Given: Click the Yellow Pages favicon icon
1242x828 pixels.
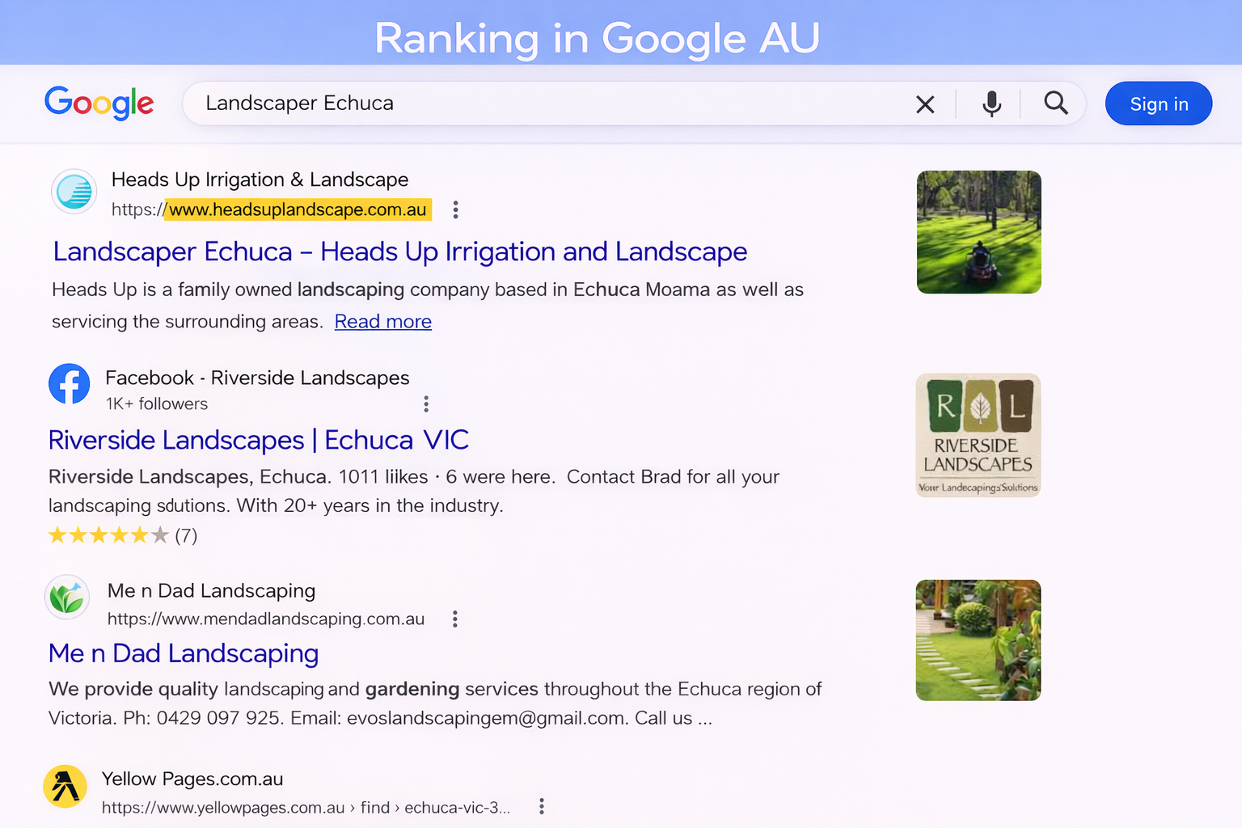Looking at the screenshot, I should coord(65,787).
